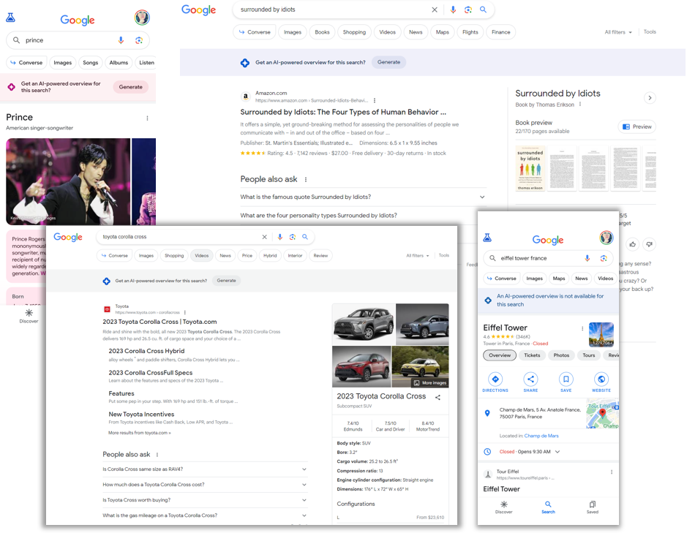Image resolution: width=687 pixels, height=533 pixels.
Task: Open '2023 Corolla Cross Hybrid' sitelink
Action: (146, 351)
